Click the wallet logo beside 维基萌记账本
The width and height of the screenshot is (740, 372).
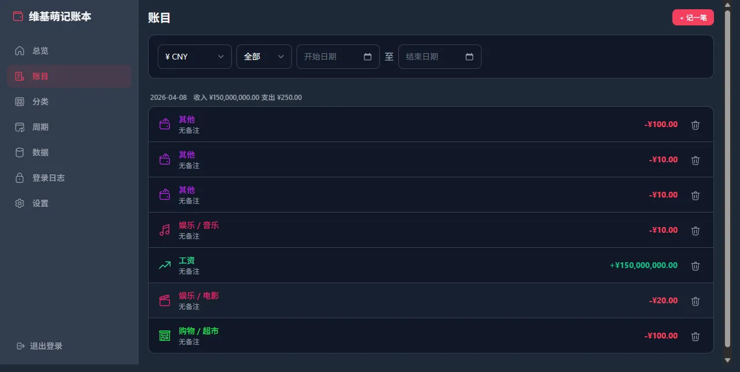pos(18,17)
